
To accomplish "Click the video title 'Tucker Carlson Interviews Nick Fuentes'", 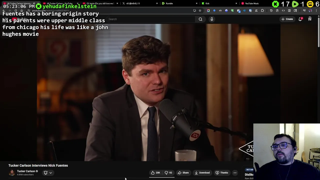I will click(38, 165).
